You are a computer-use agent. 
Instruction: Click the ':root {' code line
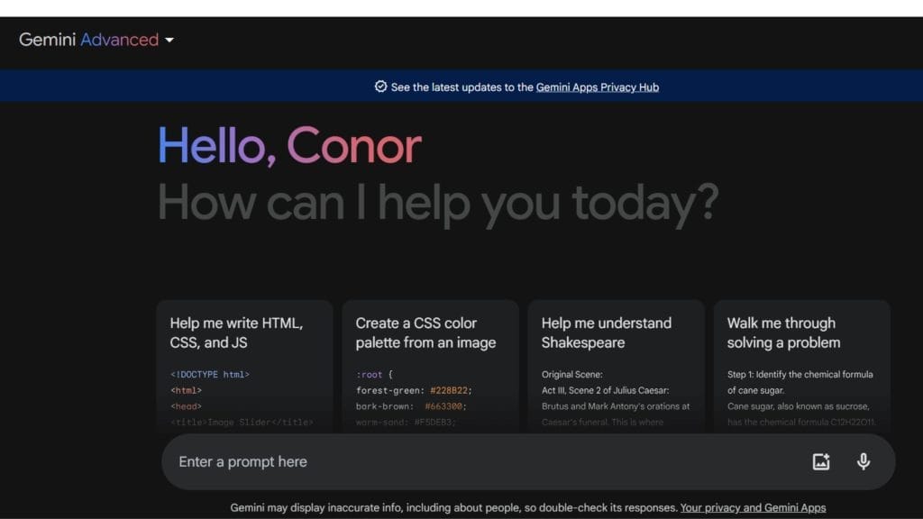[x=374, y=374]
